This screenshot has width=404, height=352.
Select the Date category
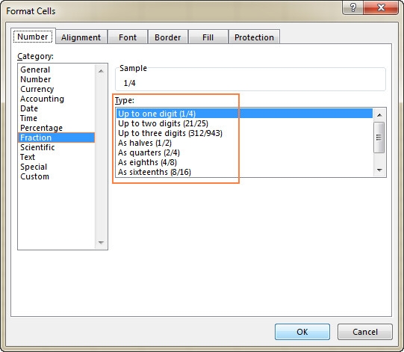tap(57, 108)
